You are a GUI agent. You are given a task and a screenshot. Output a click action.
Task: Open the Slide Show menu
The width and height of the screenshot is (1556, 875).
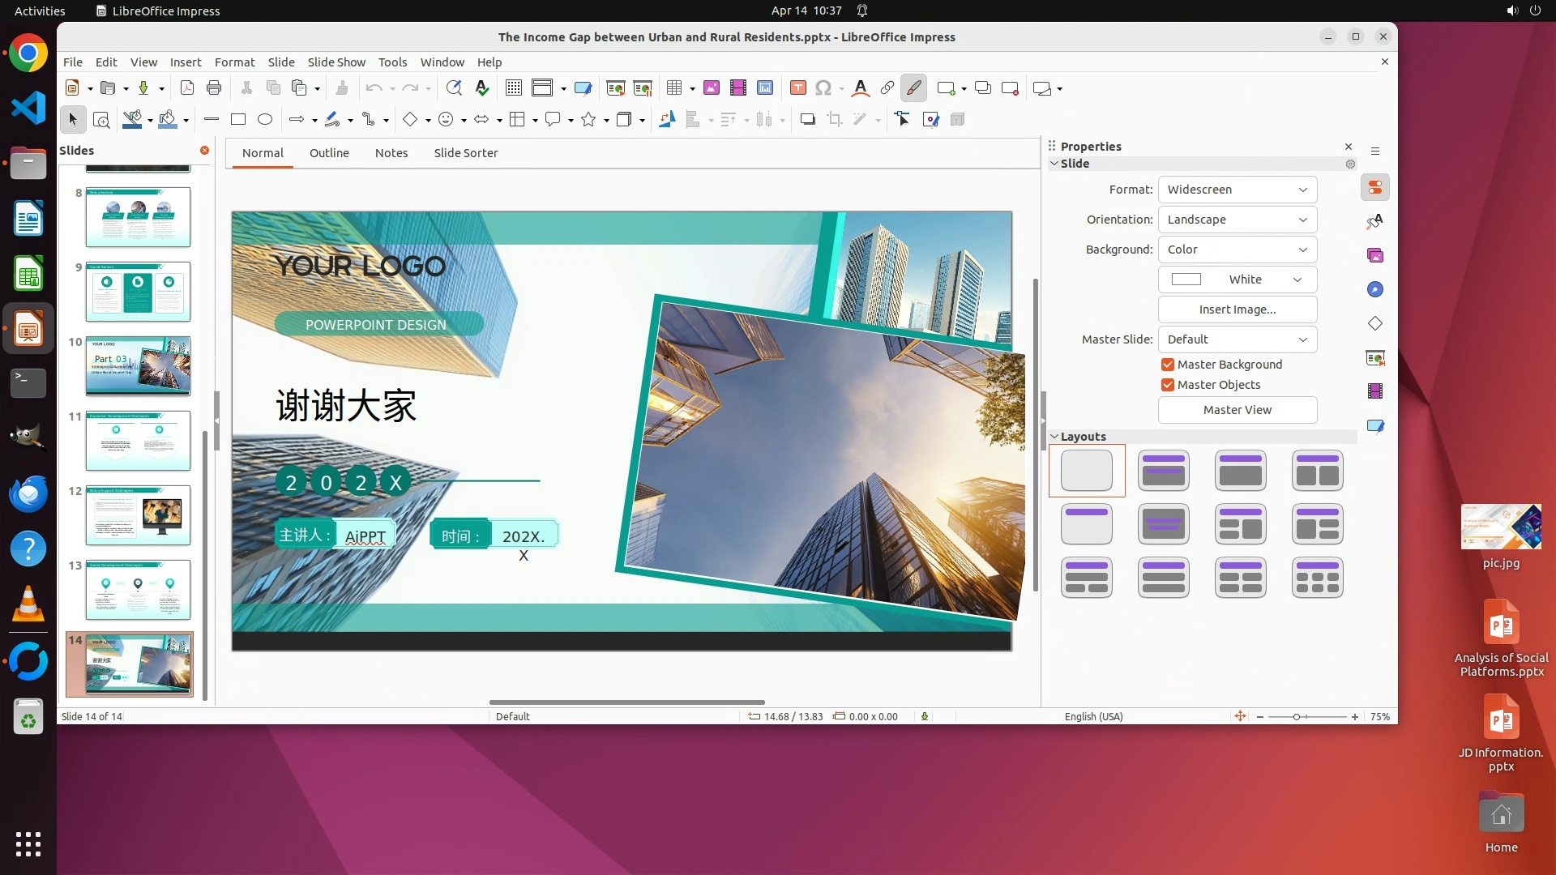pos(336,62)
